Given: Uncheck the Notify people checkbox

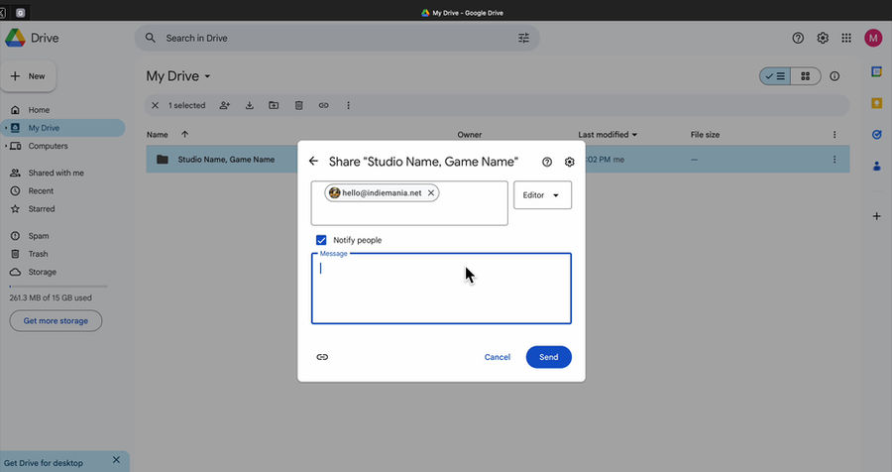Looking at the screenshot, I should click(x=321, y=240).
